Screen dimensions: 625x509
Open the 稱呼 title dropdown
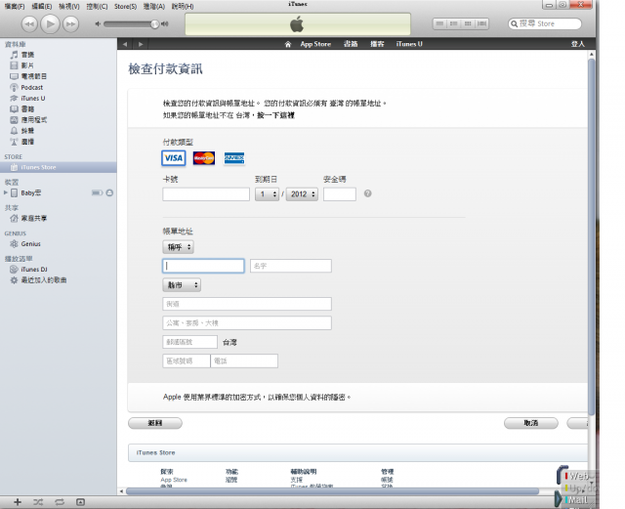[178, 247]
